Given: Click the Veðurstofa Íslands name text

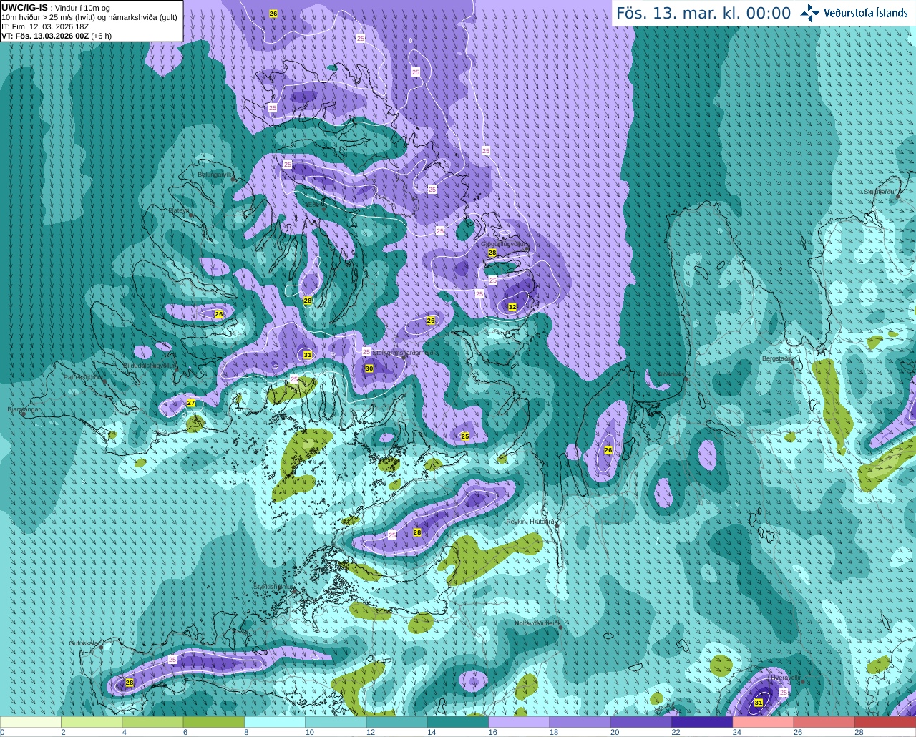Looking at the screenshot, I should [x=866, y=13].
